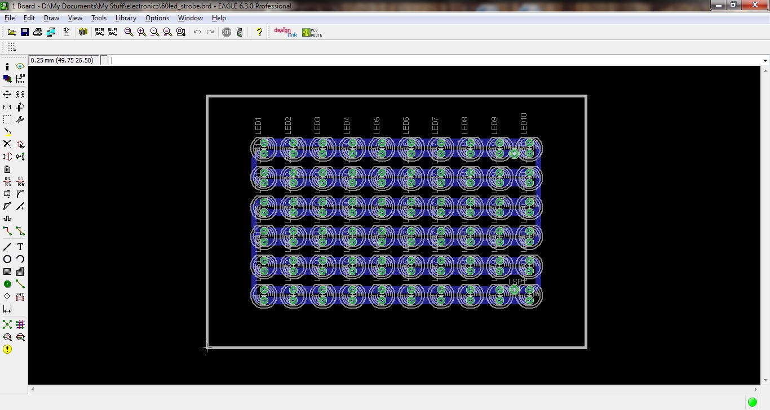Select the Text tool
Viewport: 770px width, 410px height.
click(20, 246)
